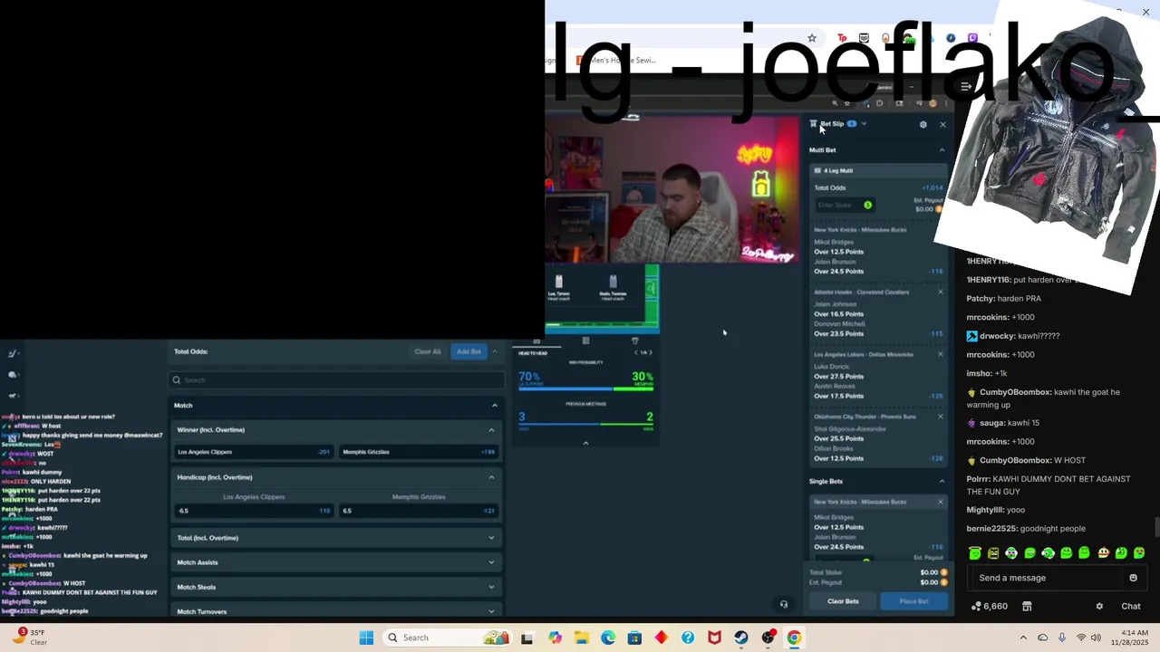Open the Bet Slip dropdown chevron
This screenshot has width=1160, height=652.
[864, 124]
